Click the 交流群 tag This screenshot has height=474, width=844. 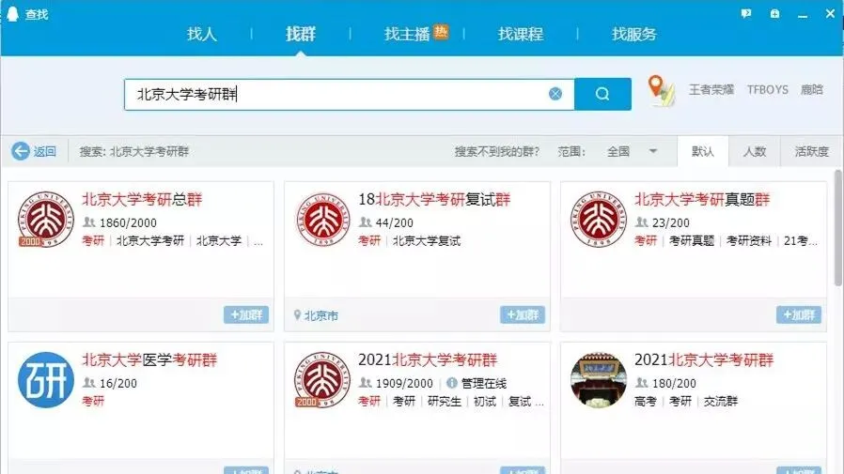coord(721,402)
